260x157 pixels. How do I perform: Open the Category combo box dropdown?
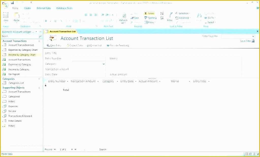point(104,64)
